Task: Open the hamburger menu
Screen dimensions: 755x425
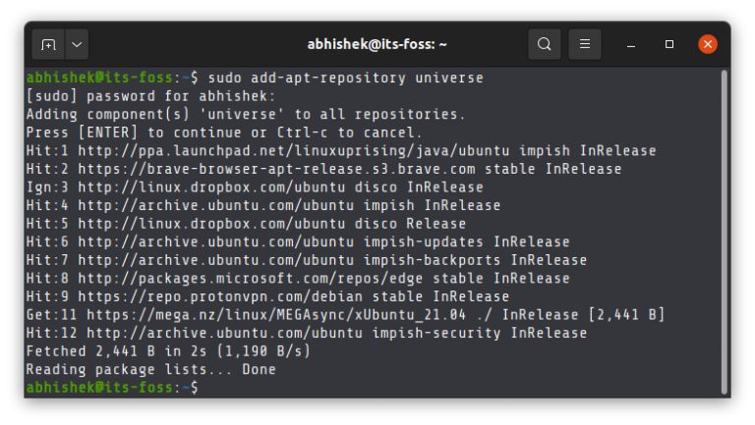Action: point(584,44)
